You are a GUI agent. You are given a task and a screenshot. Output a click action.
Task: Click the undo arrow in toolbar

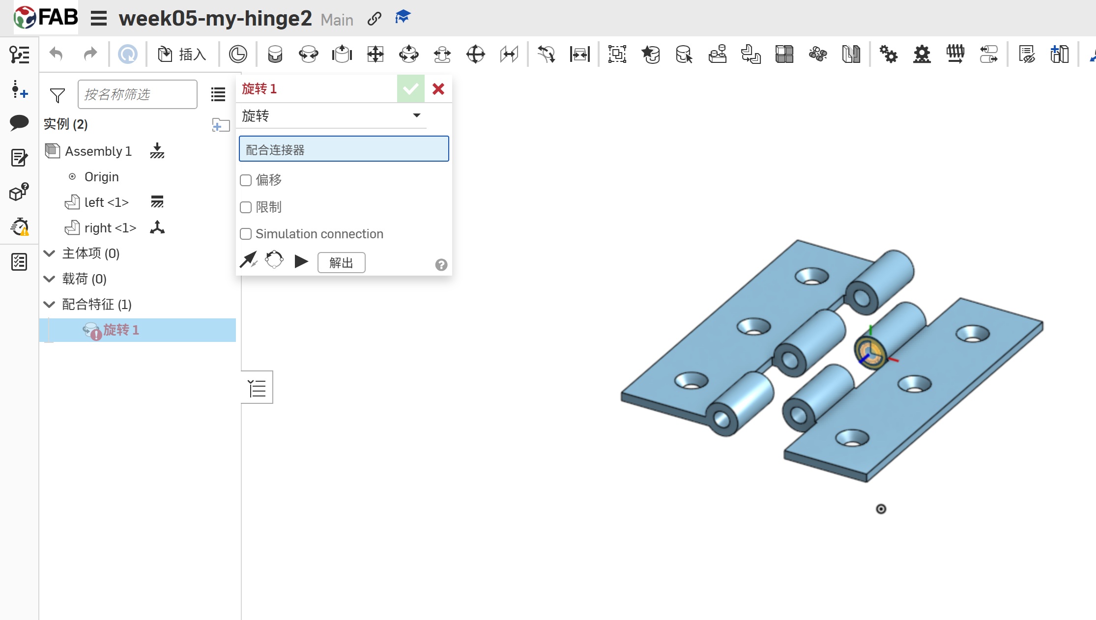click(57, 54)
